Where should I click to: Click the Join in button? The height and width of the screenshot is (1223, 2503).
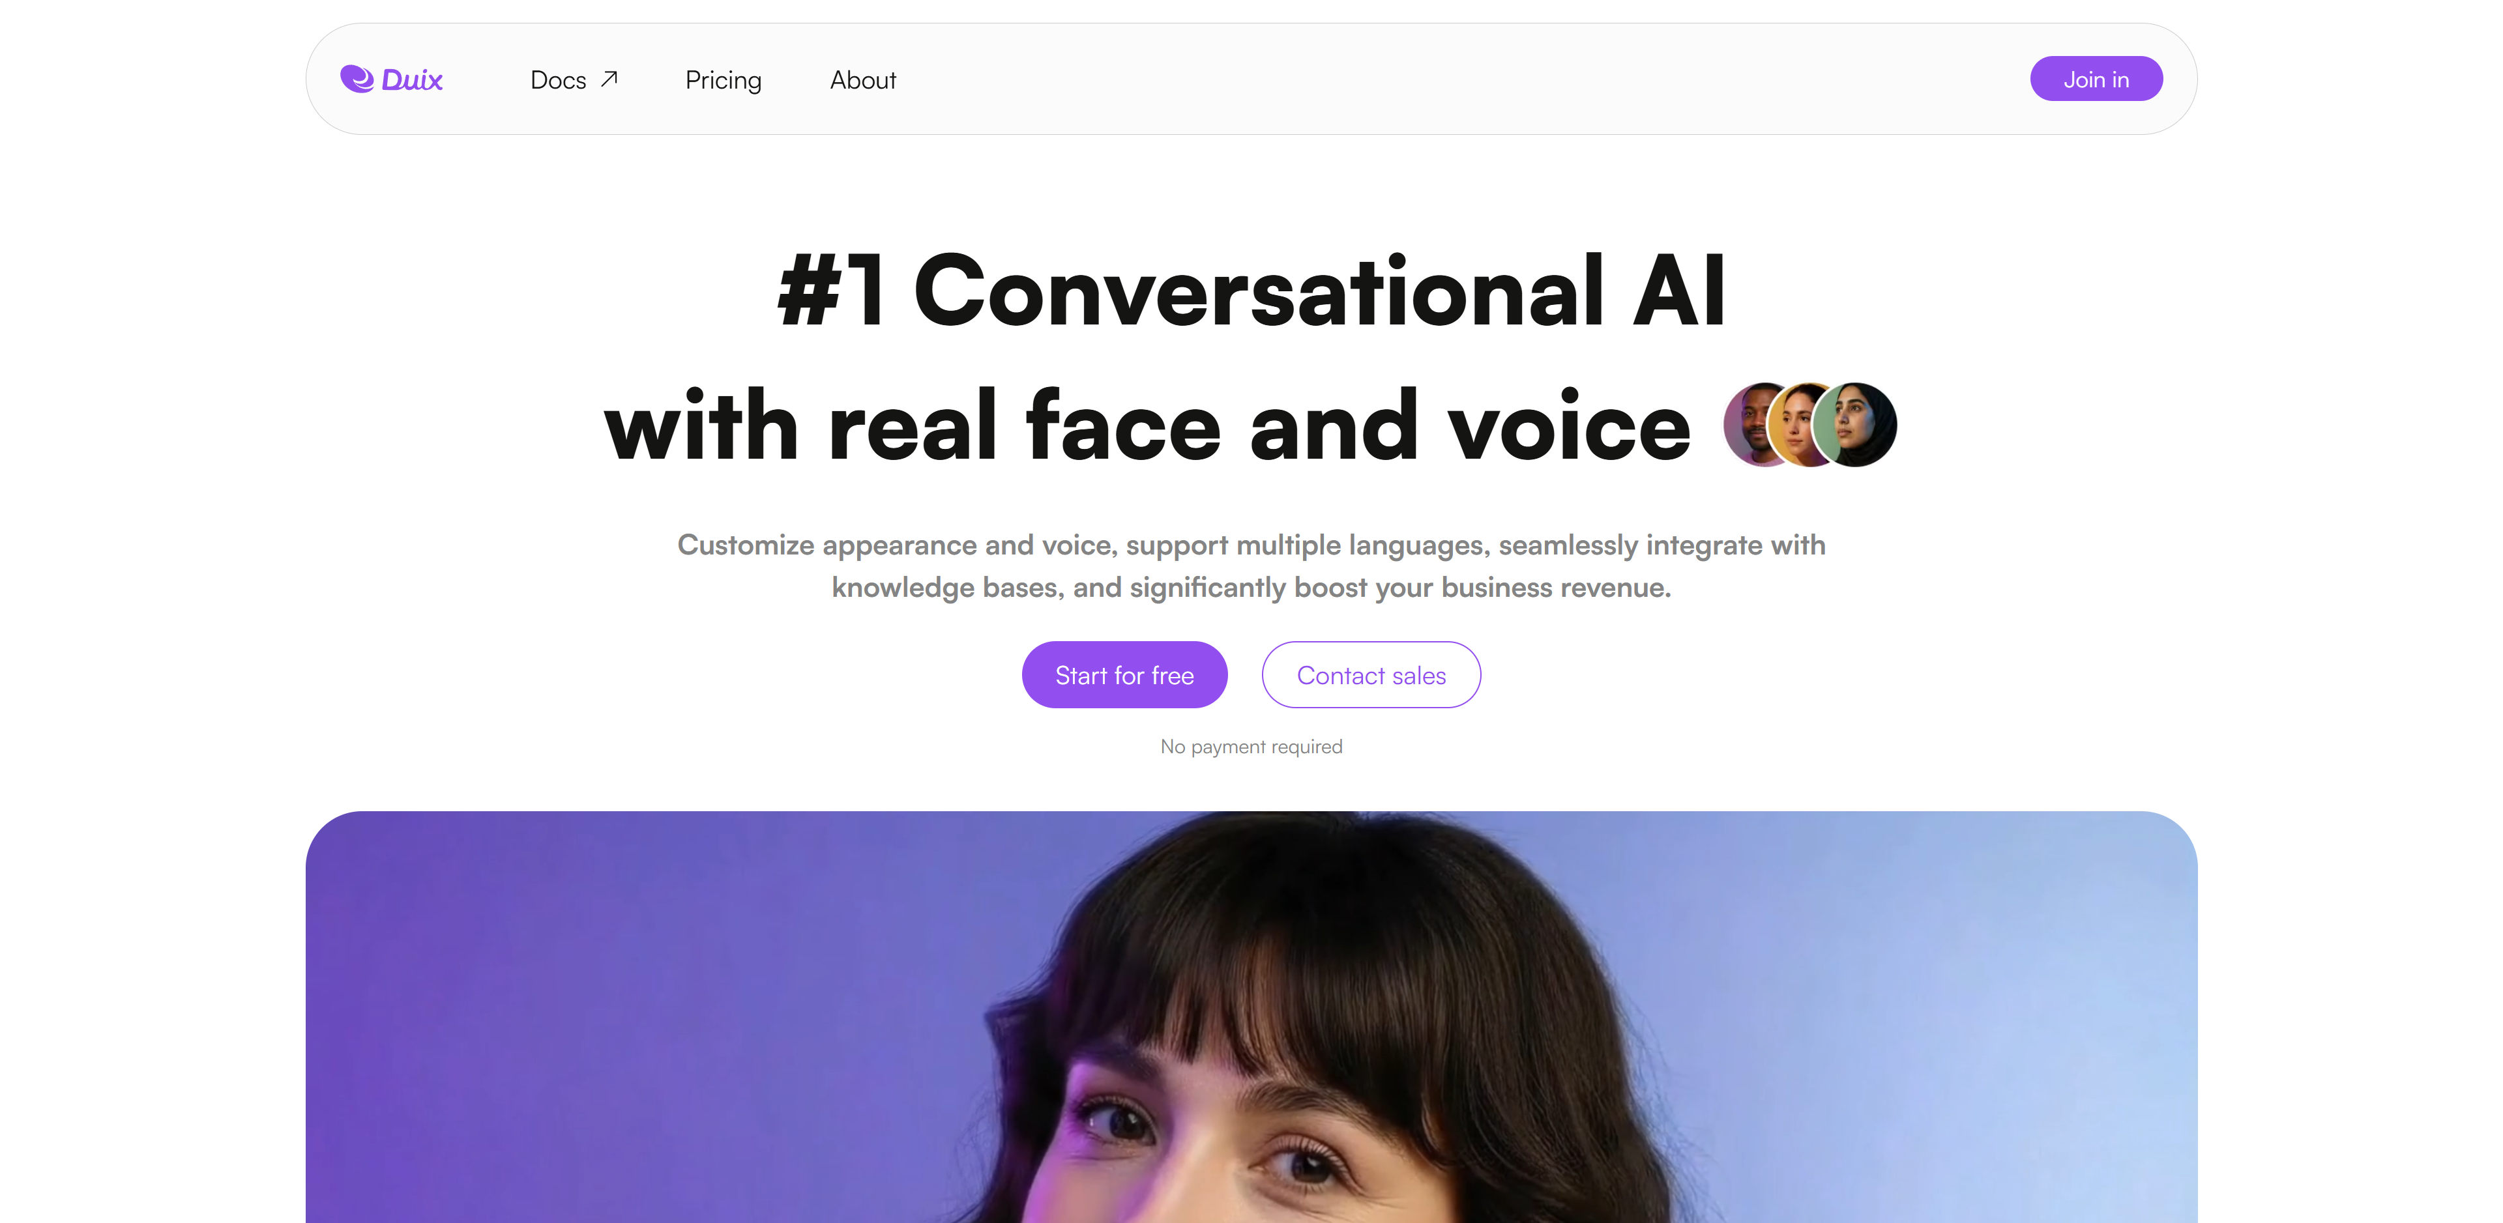click(x=2096, y=79)
